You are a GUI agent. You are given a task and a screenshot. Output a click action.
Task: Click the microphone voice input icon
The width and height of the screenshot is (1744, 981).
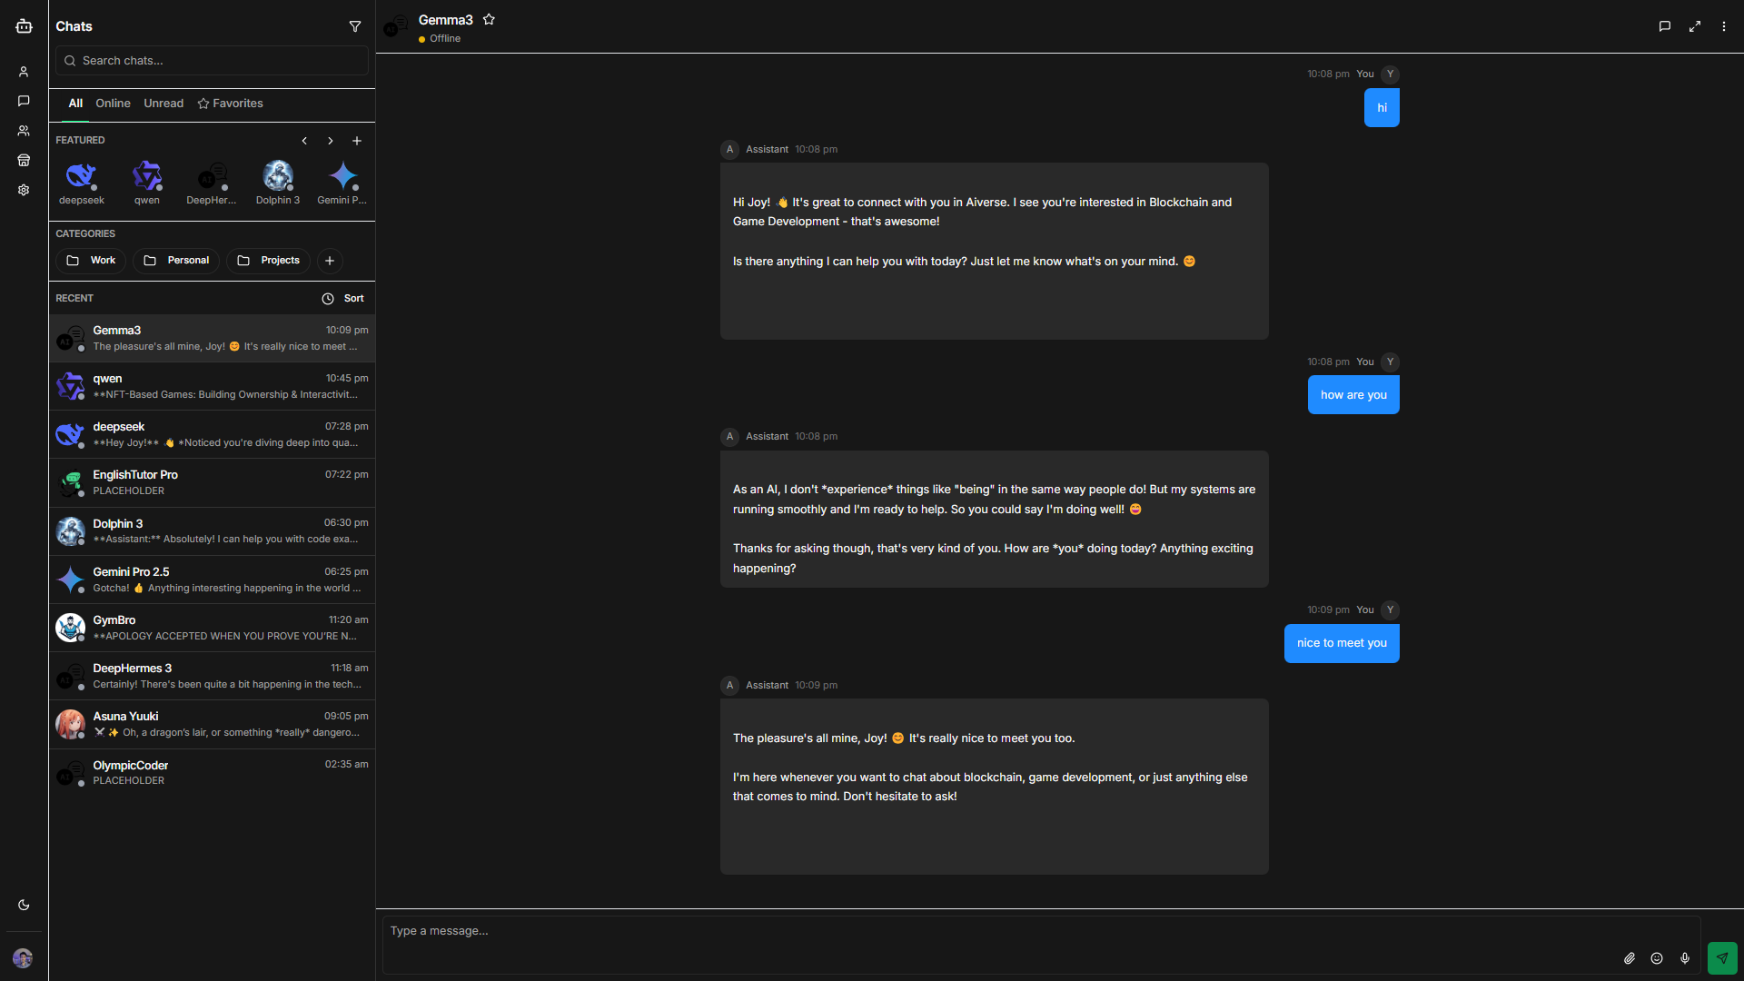tap(1685, 958)
